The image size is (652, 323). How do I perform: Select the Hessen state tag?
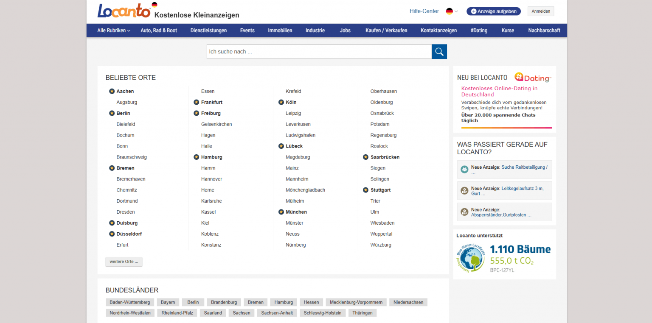312,302
